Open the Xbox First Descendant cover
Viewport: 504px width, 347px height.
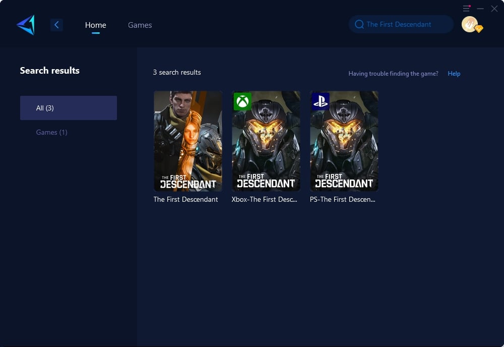(x=266, y=141)
